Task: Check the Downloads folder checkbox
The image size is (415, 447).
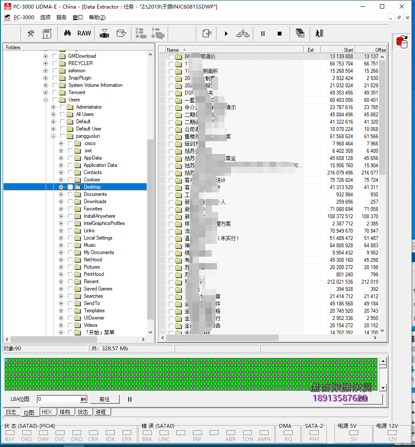Action: [x=70, y=201]
